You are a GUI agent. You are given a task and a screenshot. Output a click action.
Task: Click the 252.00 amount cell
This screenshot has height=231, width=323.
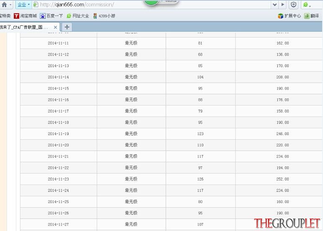[282, 179]
